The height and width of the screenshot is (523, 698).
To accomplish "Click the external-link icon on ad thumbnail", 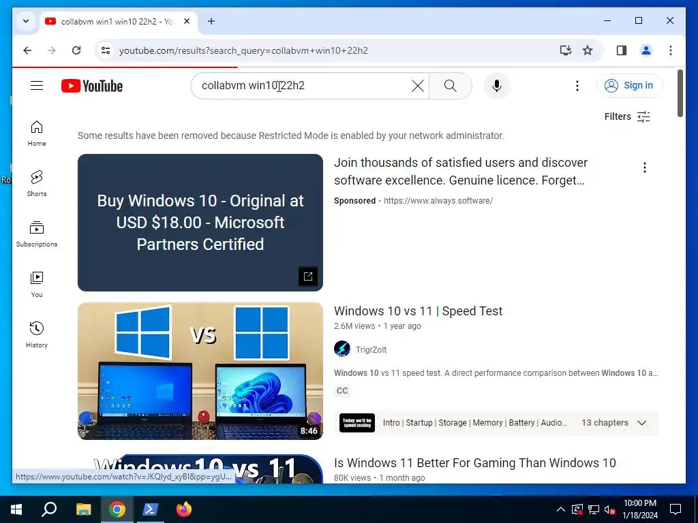I will coord(307,276).
